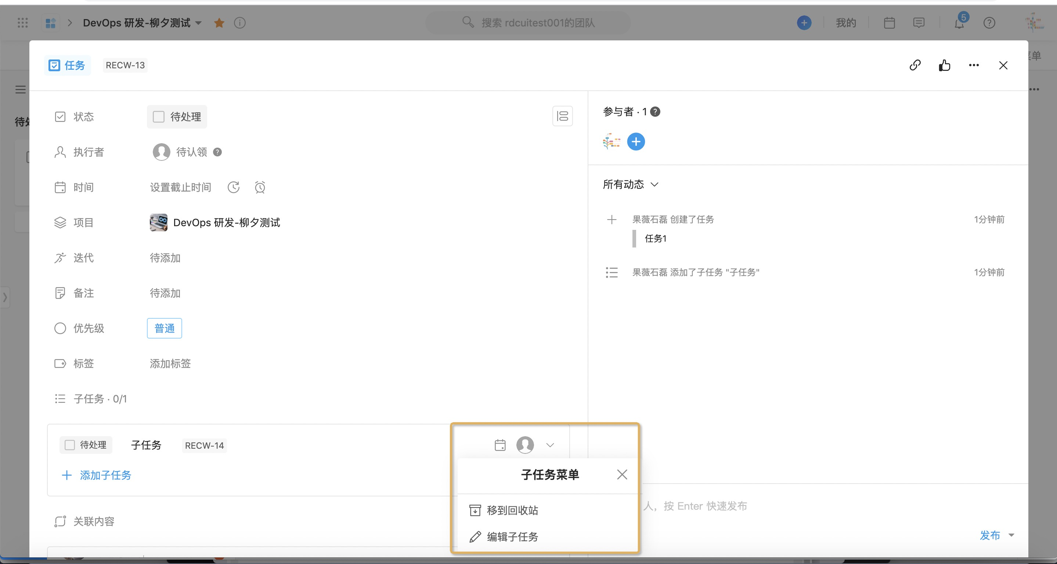1057x564 pixels.
Task: Click the project home icon in breadcrumb
Action: tap(50, 23)
